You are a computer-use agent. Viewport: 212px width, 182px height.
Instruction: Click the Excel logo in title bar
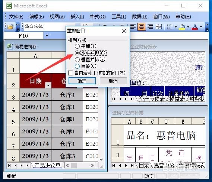pyautogui.click(x=9, y=6)
